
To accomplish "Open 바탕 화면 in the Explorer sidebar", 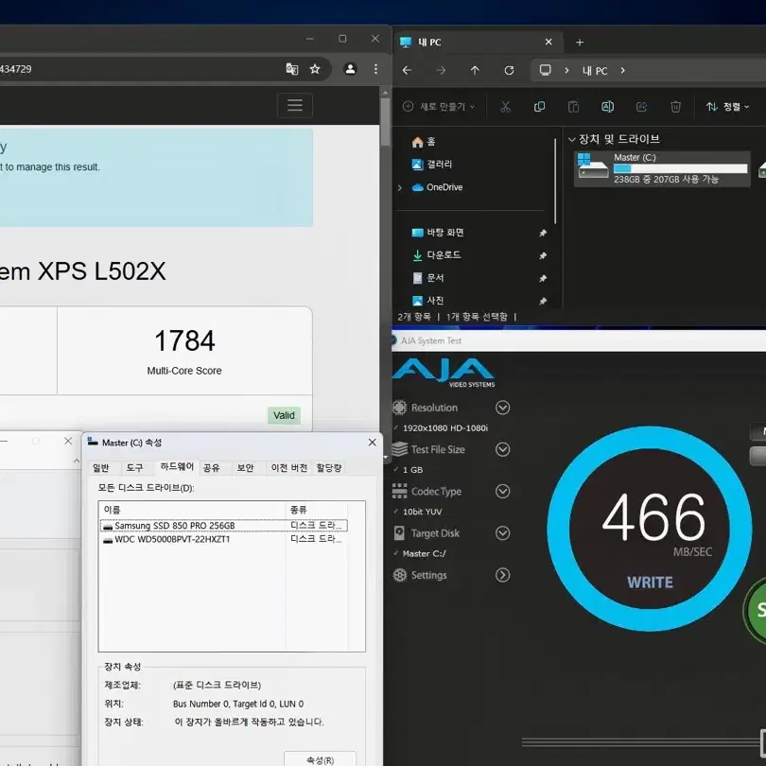I will [x=438, y=233].
